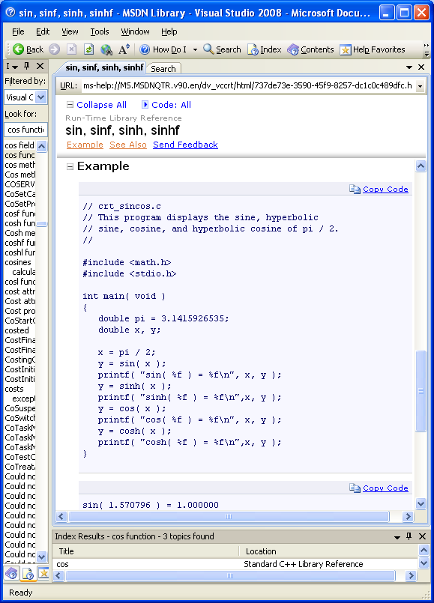Select the sin, sinf, sinh, sinhf tab

(x=104, y=67)
